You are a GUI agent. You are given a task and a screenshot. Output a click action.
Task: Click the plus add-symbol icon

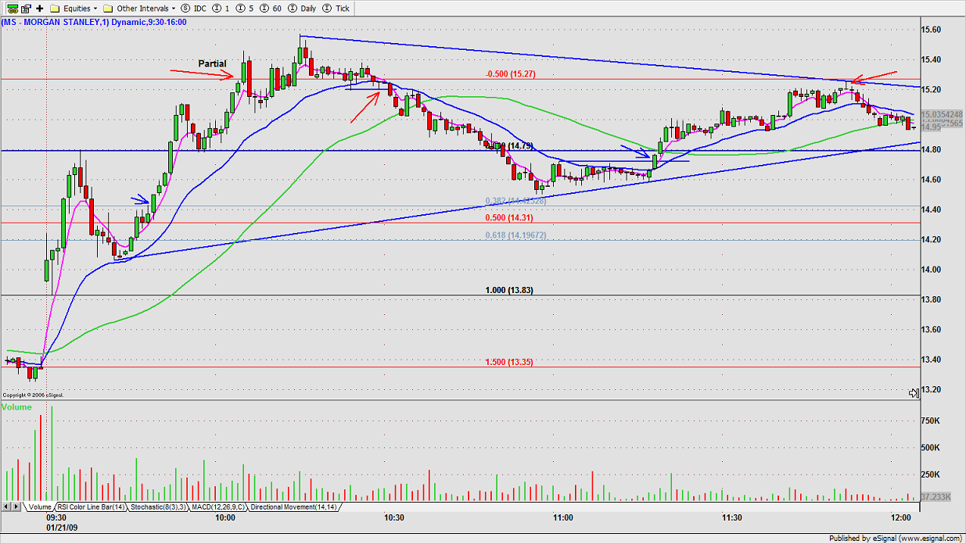click(40, 8)
